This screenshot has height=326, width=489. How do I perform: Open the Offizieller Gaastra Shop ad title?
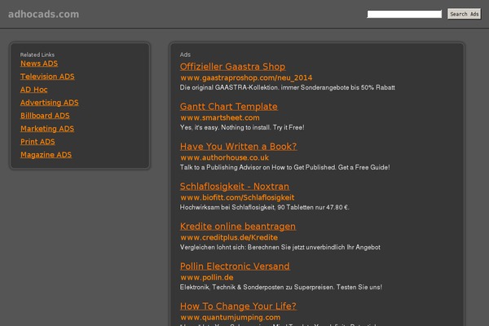pyautogui.click(x=232, y=67)
